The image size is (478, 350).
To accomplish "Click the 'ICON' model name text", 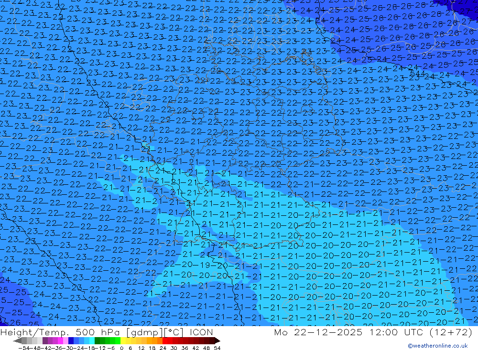I will click(201, 332).
